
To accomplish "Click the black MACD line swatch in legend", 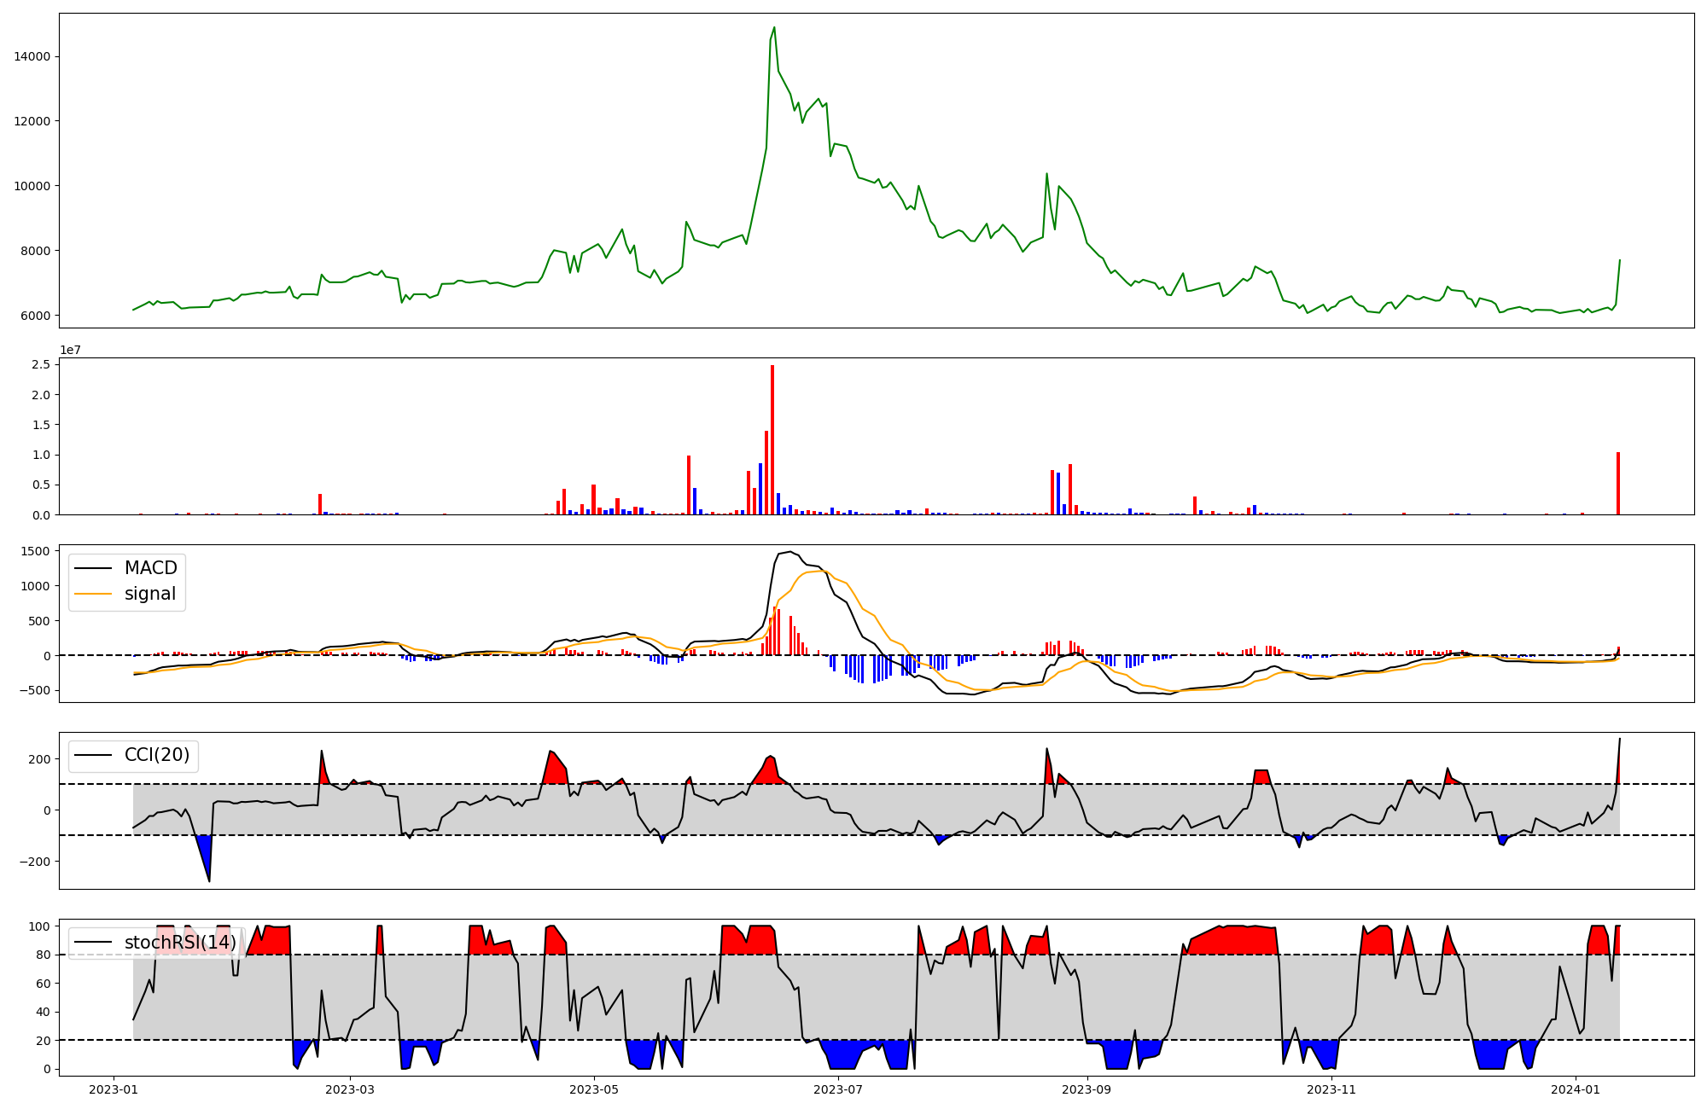I will (93, 568).
